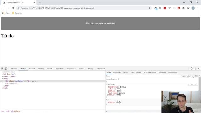201x113 pixels.
Task: Open the Chrome three-dot menu
Action: click(x=198, y=8)
